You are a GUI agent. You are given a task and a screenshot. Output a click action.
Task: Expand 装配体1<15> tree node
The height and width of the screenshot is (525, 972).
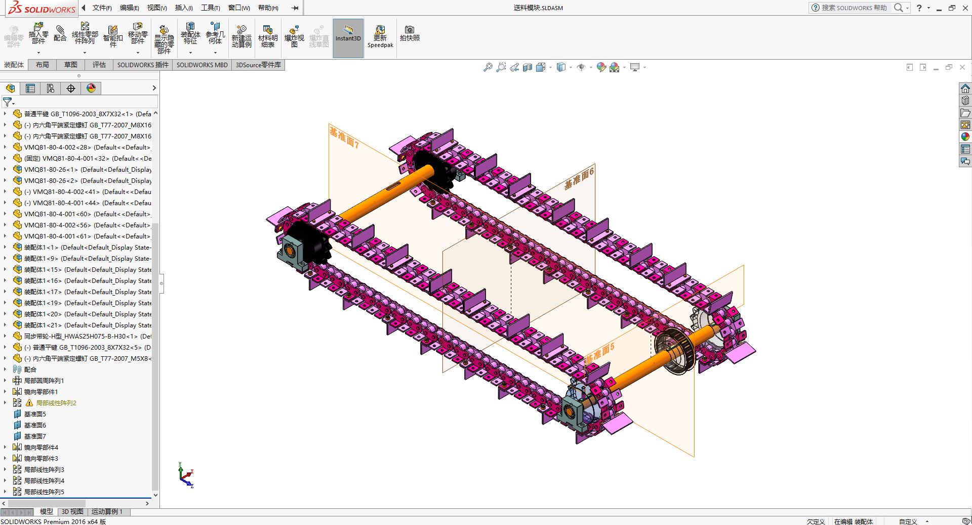tap(5, 269)
